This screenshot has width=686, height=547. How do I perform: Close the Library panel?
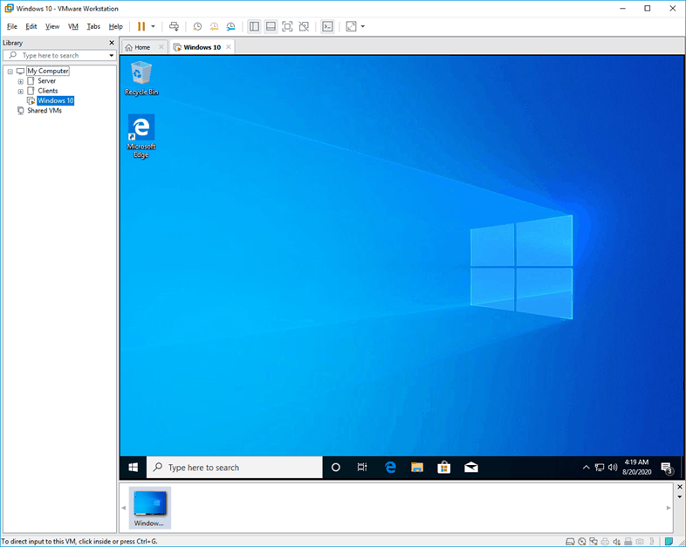[112, 43]
